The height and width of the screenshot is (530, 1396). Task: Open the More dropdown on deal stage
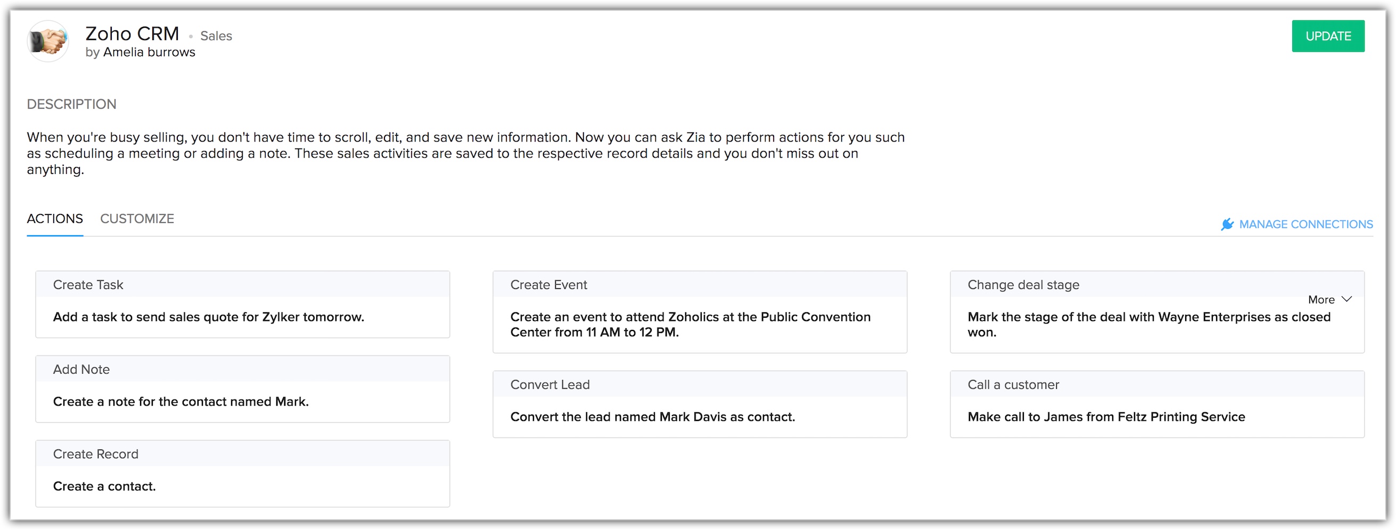point(1322,300)
